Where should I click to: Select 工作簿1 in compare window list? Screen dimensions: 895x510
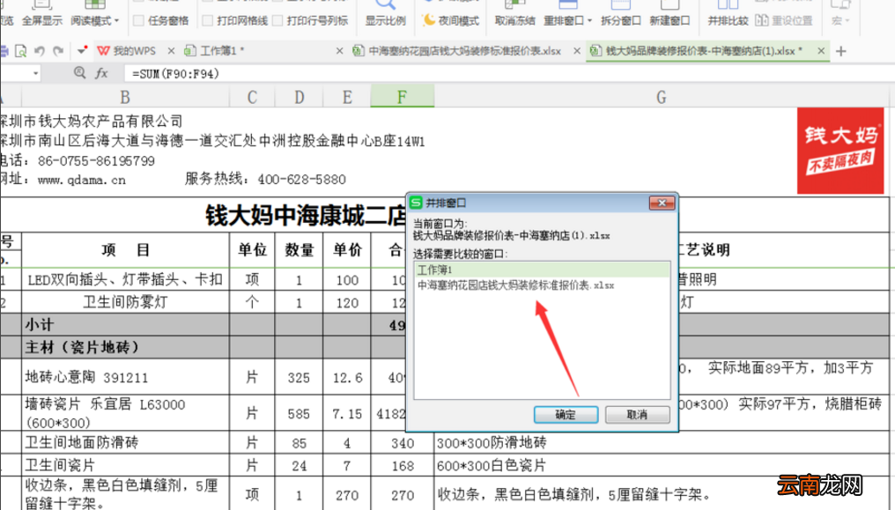[542, 270]
